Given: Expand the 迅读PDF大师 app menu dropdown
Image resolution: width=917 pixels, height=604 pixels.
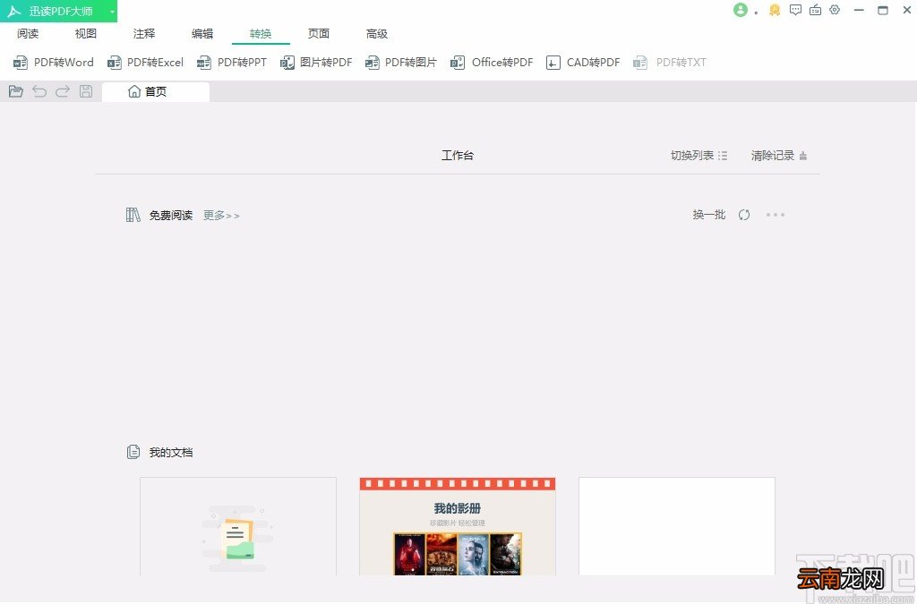Looking at the screenshot, I should (112, 12).
